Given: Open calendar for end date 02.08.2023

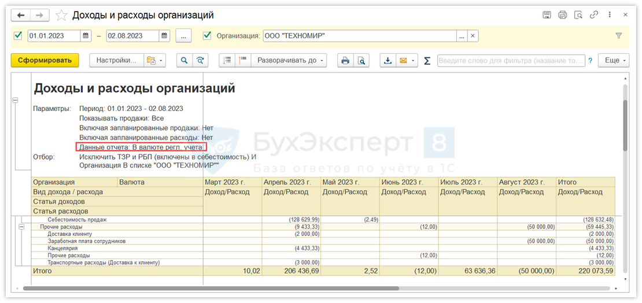Looking at the screenshot, I should [x=164, y=36].
